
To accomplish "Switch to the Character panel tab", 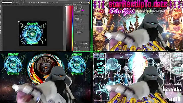I will click(x=75, y=5).
